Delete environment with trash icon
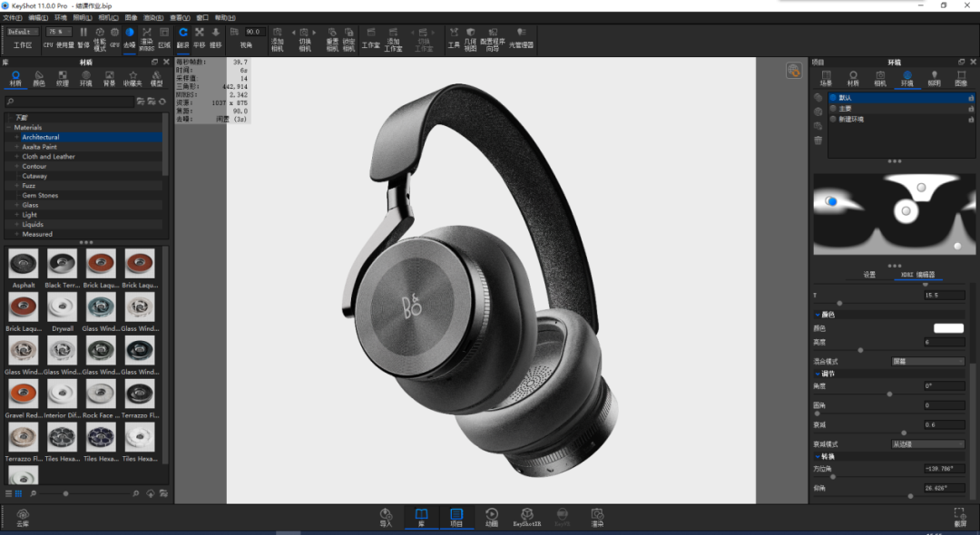 pos(818,141)
